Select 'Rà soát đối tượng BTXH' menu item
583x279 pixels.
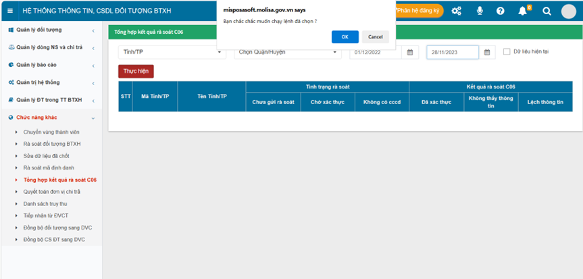51,144
